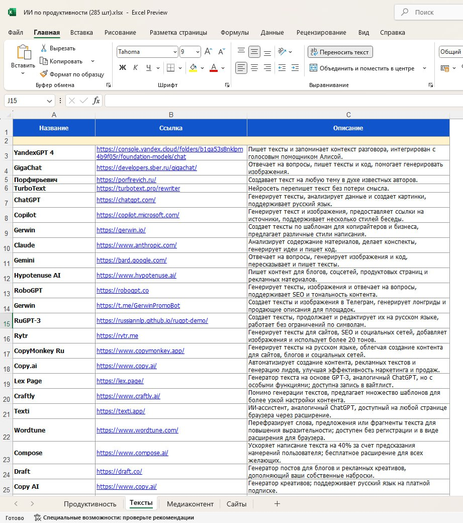Toggle italic formatting (К)
This screenshot has width=463, height=523.
(x=135, y=68)
